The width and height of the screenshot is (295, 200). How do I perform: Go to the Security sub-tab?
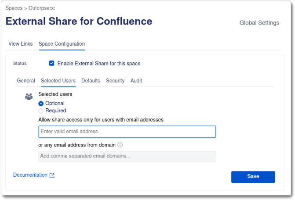(115, 81)
